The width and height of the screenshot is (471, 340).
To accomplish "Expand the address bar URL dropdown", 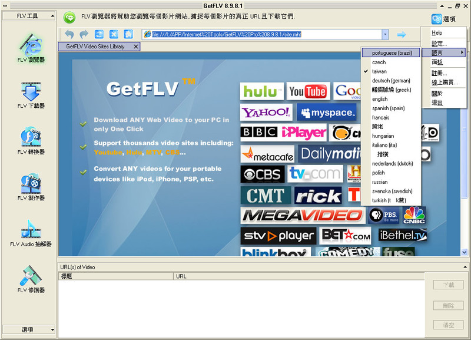I will (x=385, y=35).
